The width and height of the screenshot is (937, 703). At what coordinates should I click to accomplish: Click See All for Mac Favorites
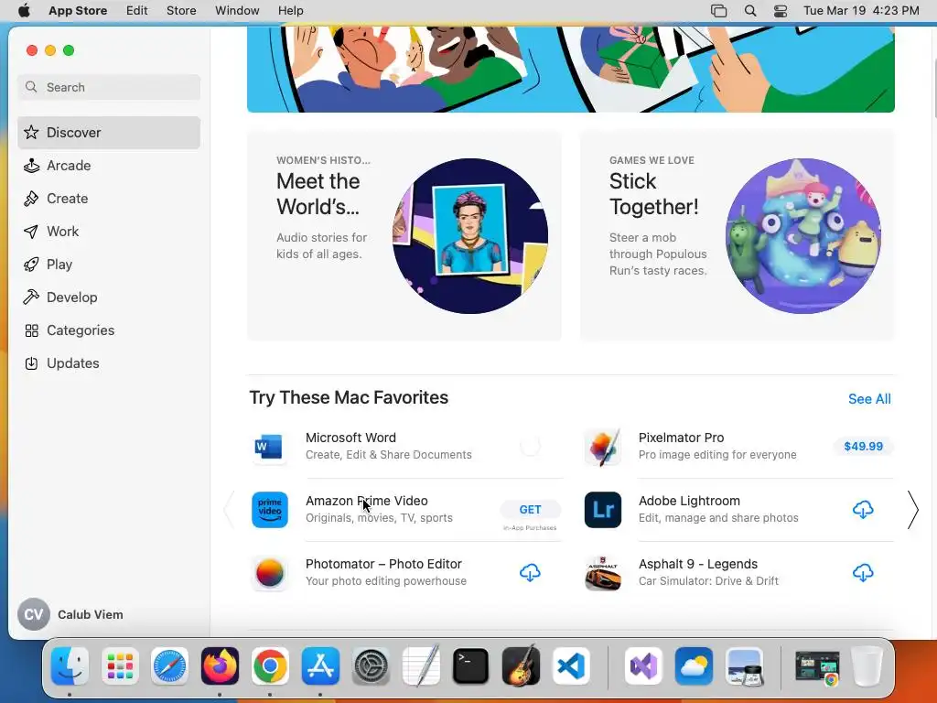[869, 399]
